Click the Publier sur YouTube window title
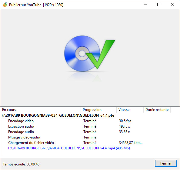The height and width of the screenshot is (170, 180). point(36,5)
